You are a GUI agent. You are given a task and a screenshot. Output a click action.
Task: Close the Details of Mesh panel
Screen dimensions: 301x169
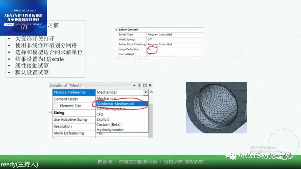pyautogui.click(x=150, y=85)
